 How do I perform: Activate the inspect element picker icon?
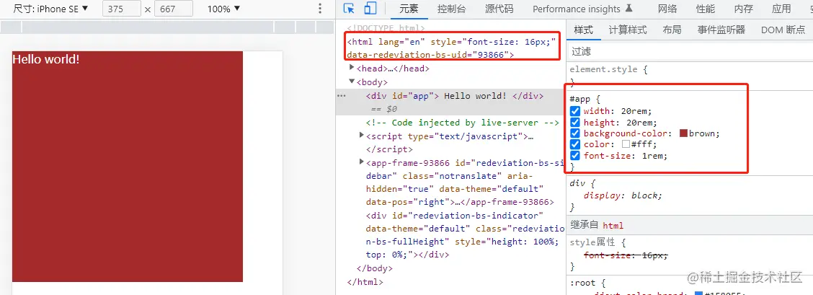coord(350,9)
